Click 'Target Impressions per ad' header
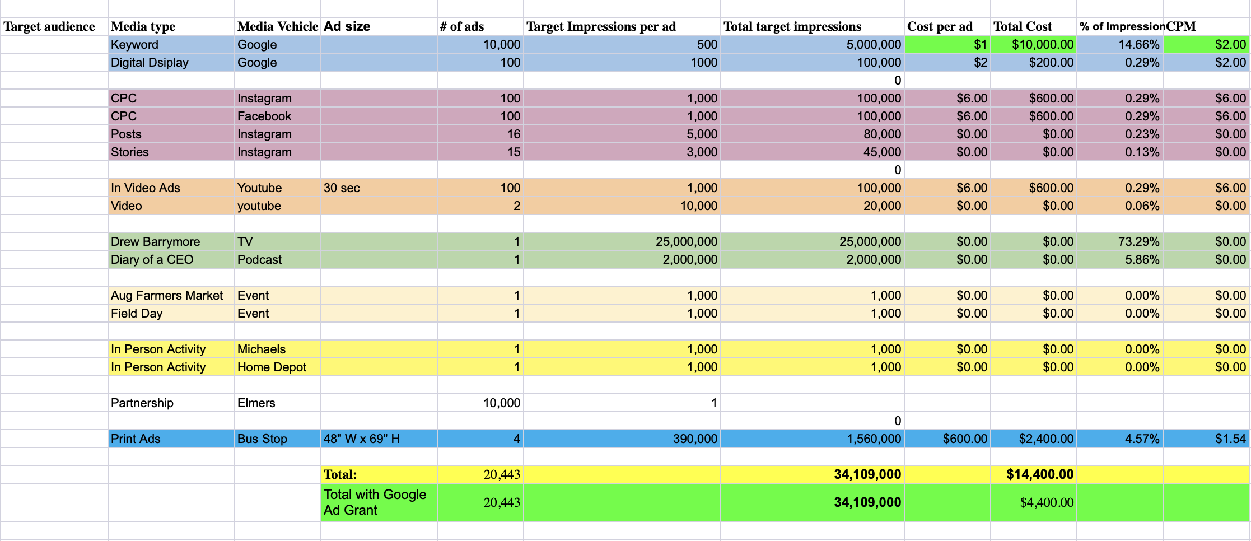This screenshot has height=541, width=1251. pyautogui.click(x=622, y=26)
